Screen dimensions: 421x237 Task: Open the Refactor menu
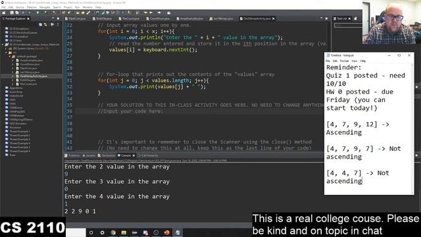pyautogui.click(x=32, y=7)
